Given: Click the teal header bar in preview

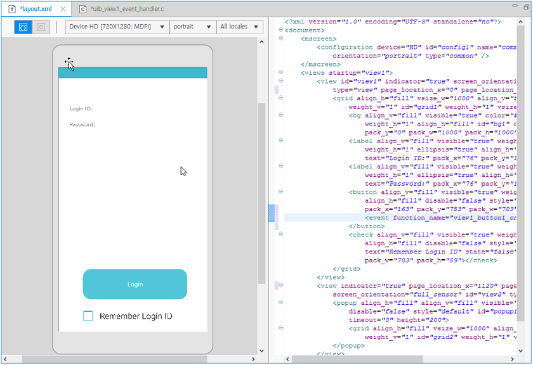Looking at the screenshot, I should pyautogui.click(x=133, y=73).
